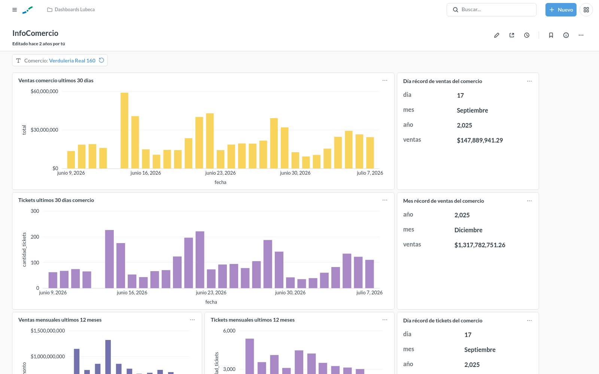Click the $147,889,941.29 ventas value

tap(480, 140)
